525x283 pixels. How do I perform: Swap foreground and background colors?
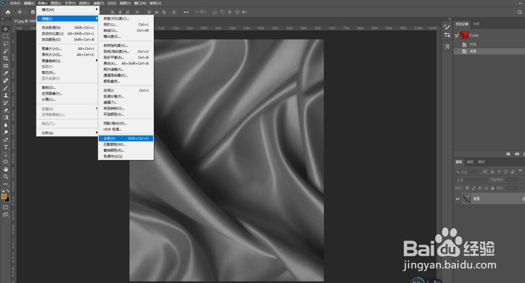click(x=8, y=191)
